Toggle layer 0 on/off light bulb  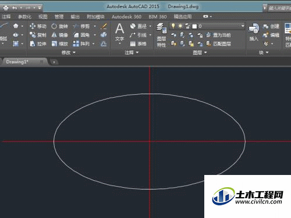173,26
